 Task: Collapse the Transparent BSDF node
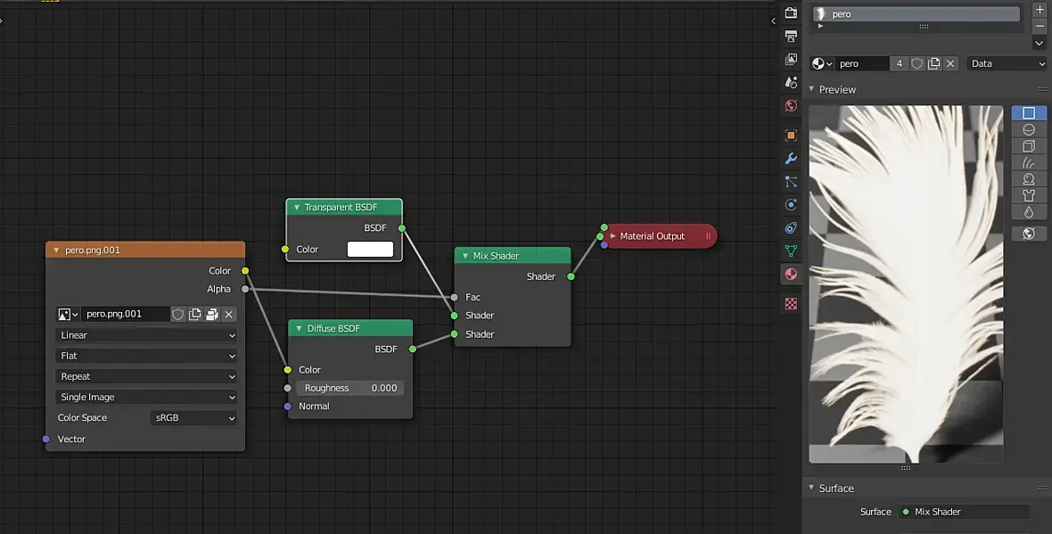tap(297, 208)
